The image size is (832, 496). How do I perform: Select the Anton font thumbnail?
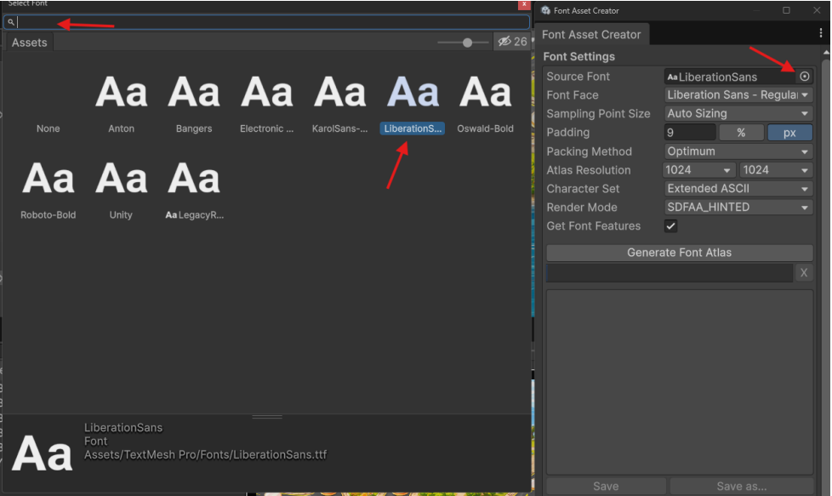tap(121, 92)
